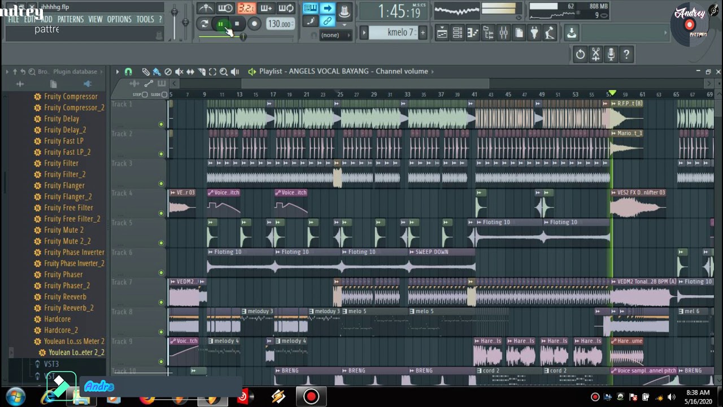The height and width of the screenshot is (407, 723).
Task: Select the playlist slip tool
Action: 190,72
